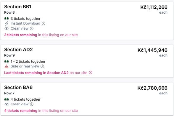Select the Kč2,780,666 price

152,88
